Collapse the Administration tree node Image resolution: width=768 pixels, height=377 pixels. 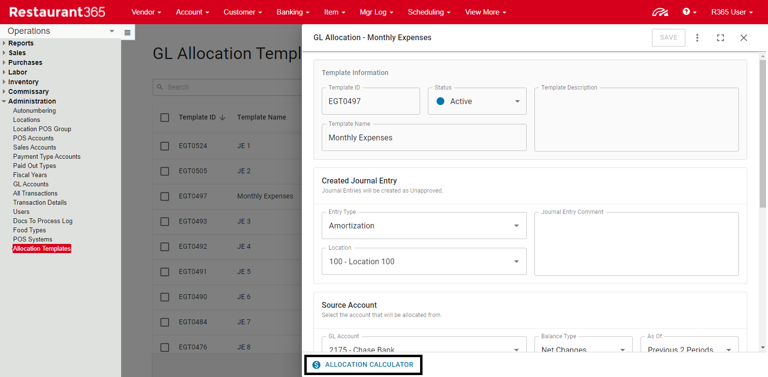point(4,101)
